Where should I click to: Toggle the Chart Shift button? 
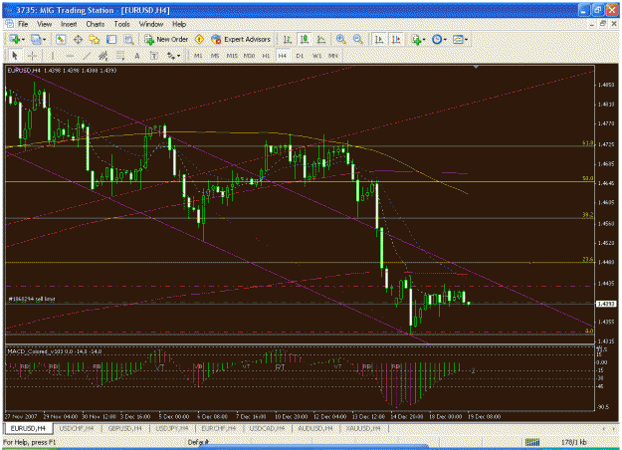(396, 39)
